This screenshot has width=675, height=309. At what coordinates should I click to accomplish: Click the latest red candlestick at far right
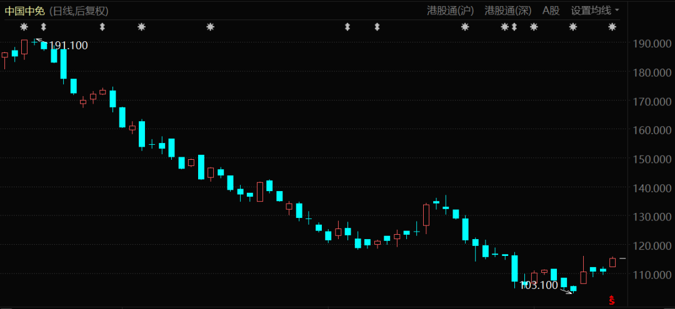tap(612, 262)
